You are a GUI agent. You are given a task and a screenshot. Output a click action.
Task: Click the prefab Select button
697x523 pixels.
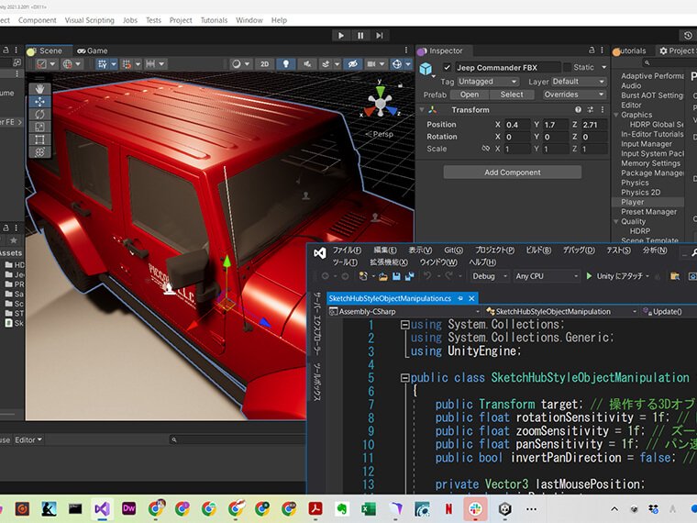tap(512, 95)
